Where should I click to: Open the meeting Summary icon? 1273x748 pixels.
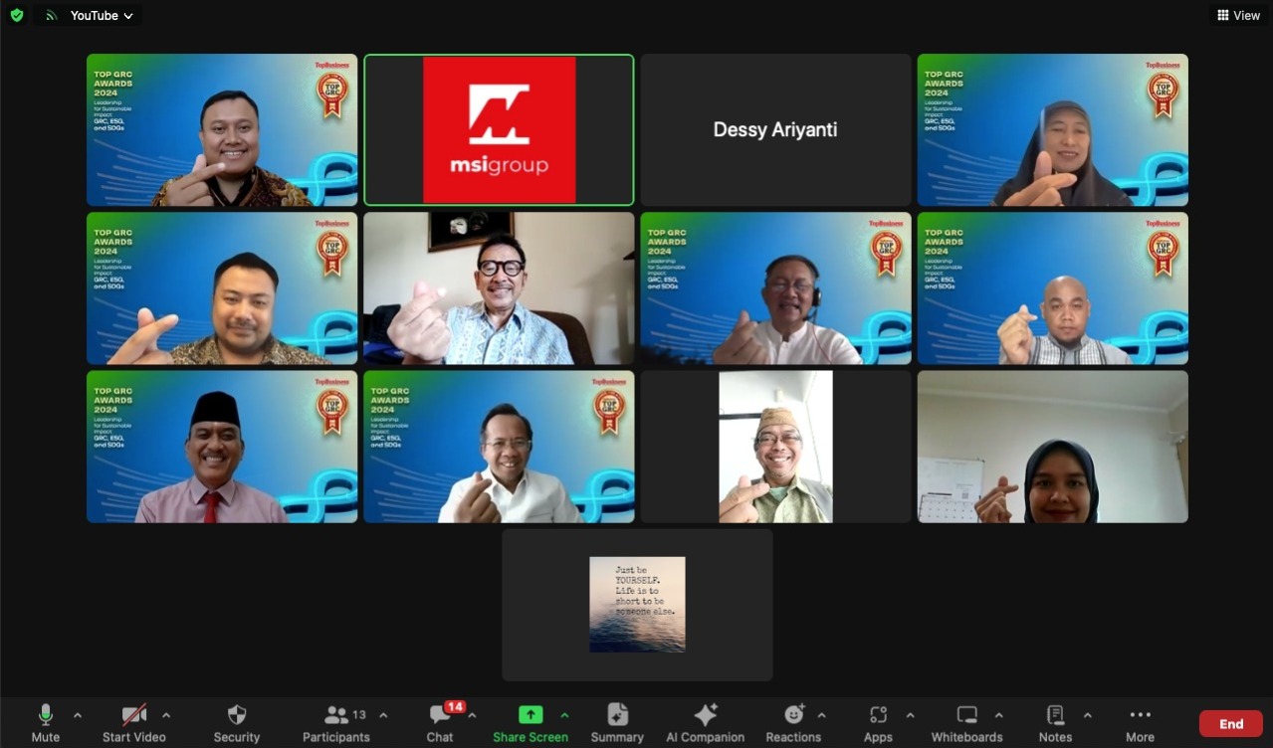point(617,723)
